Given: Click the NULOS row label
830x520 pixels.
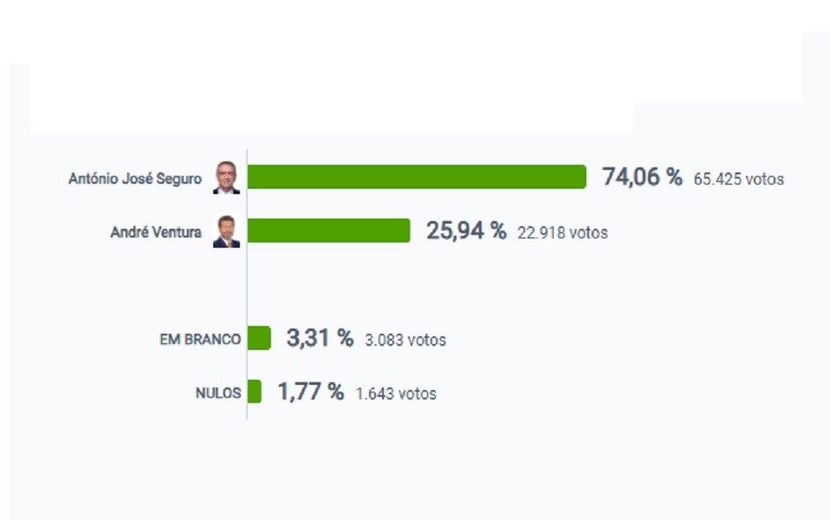Looking at the screenshot, I should (x=218, y=393).
